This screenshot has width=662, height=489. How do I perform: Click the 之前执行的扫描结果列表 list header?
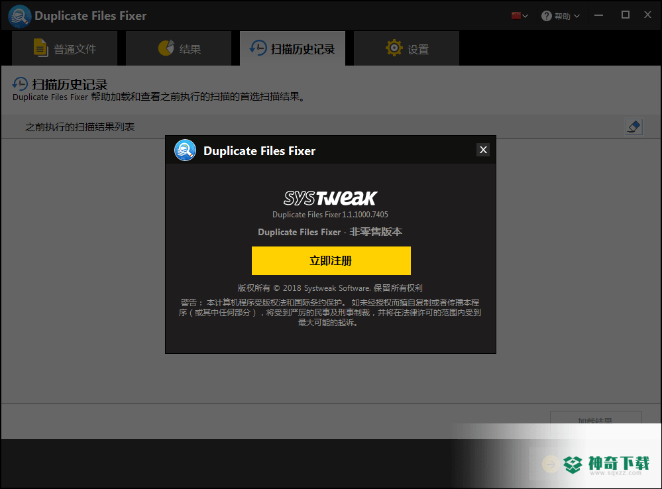[80, 127]
